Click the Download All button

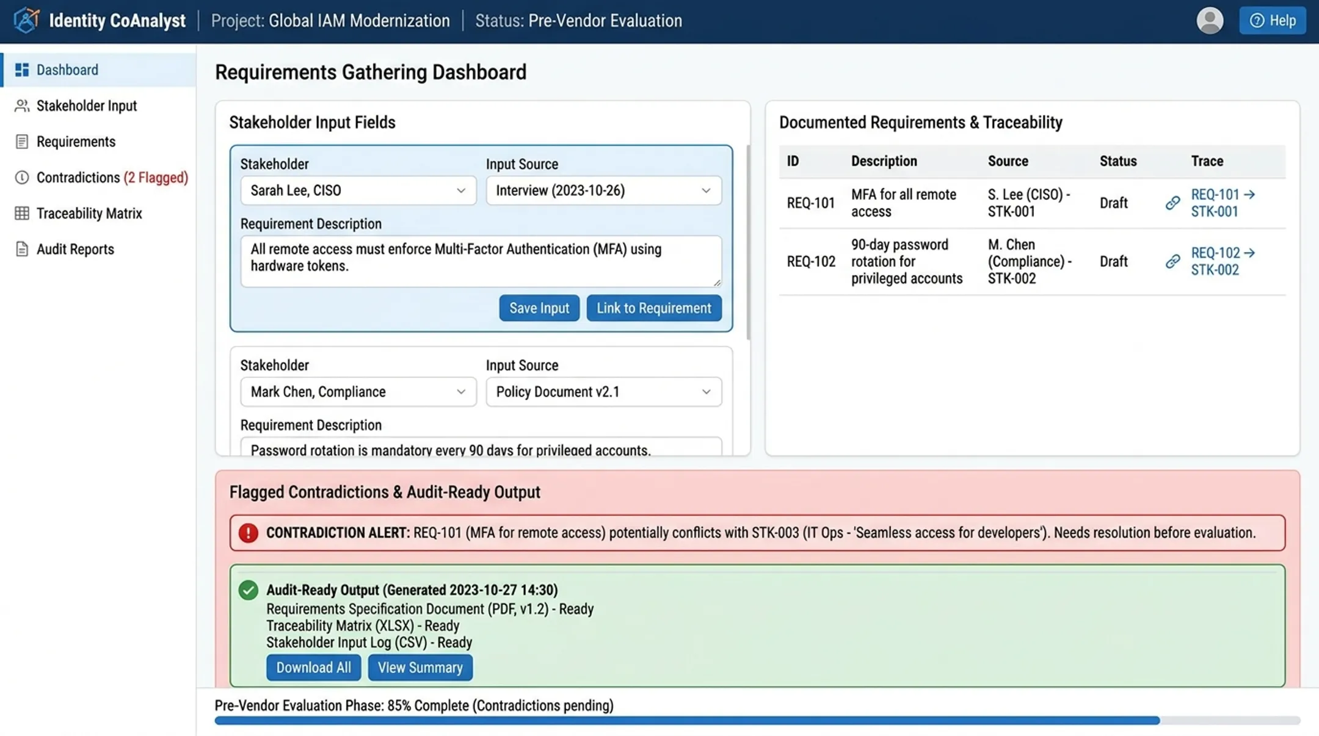[313, 668]
